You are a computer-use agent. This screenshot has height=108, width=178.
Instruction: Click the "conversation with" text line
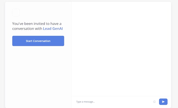[x=27, y=29]
